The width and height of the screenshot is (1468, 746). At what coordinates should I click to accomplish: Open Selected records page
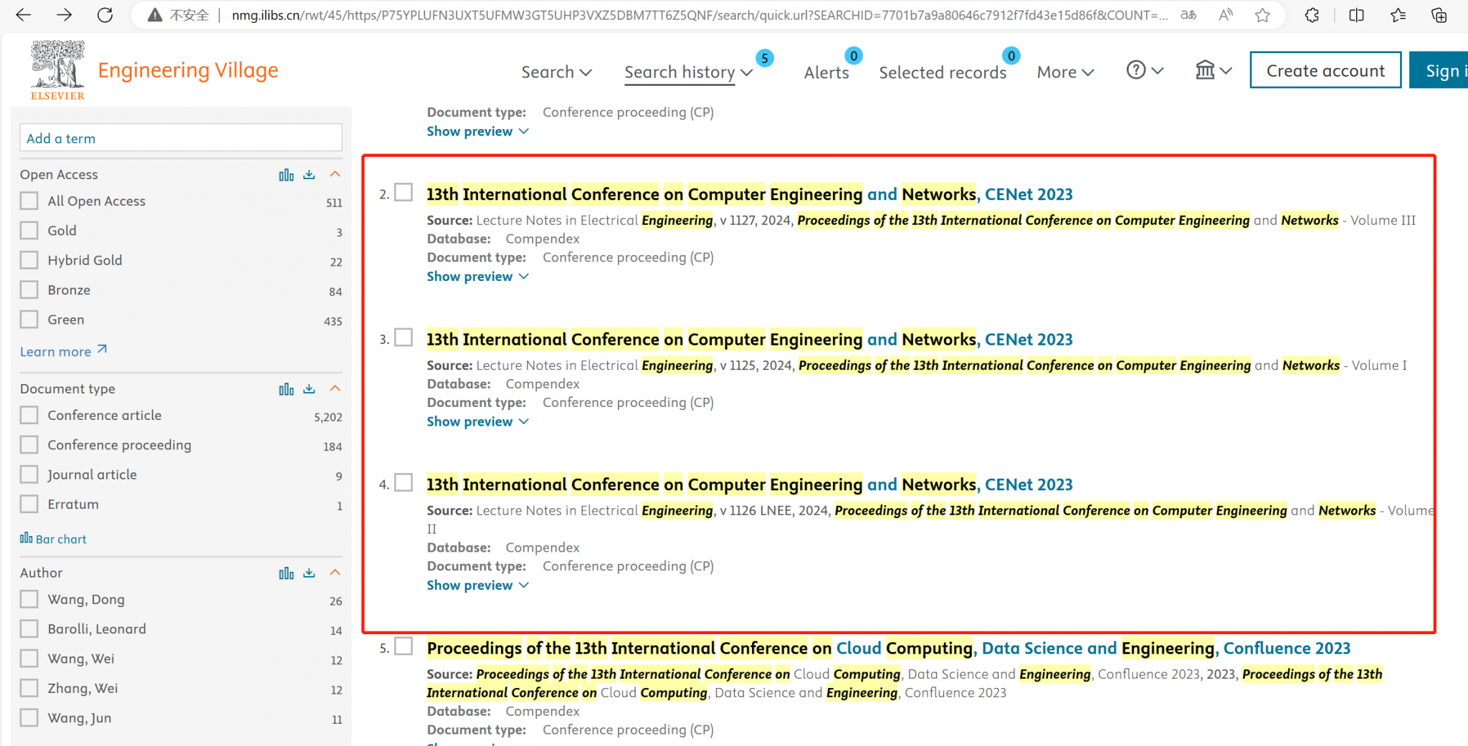(943, 72)
